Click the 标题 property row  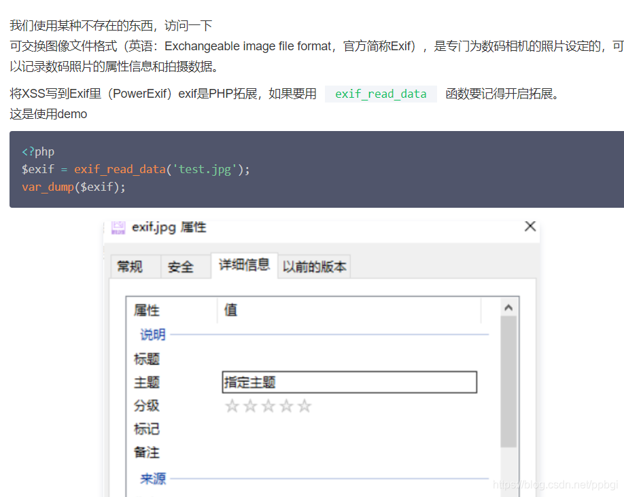146,358
